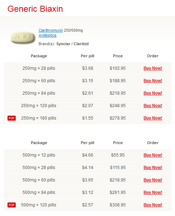Open the Antibiotics category link
175x216 pixels.
pyautogui.click(x=47, y=35)
